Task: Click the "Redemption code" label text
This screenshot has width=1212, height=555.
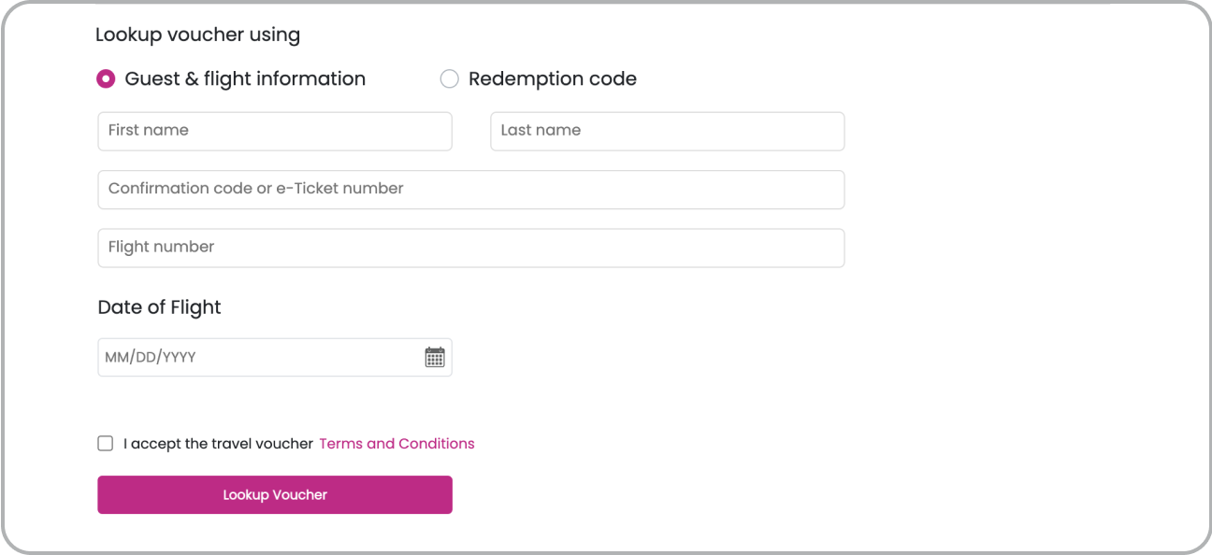Action: point(553,79)
